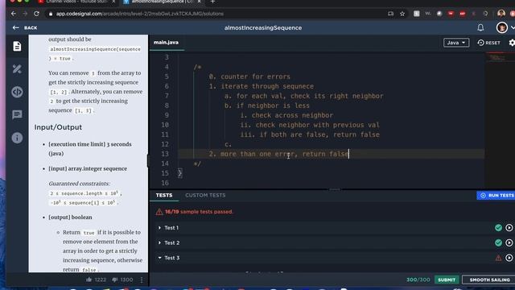The width and height of the screenshot is (515, 290).
Task: Reset the code with RESET button
Action: click(488, 43)
